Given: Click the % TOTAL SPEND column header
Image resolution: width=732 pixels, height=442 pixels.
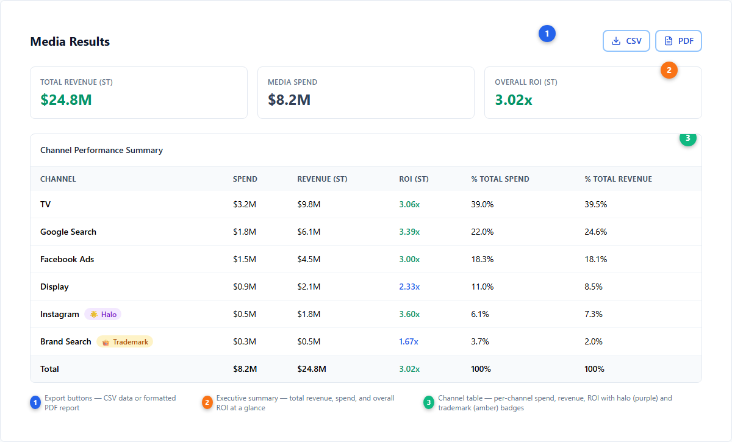Looking at the screenshot, I should pos(500,179).
